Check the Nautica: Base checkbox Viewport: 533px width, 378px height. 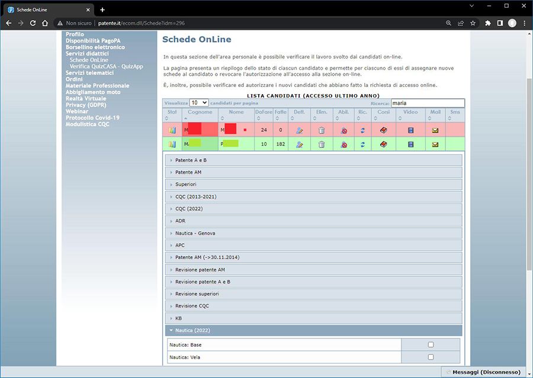click(431, 345)
